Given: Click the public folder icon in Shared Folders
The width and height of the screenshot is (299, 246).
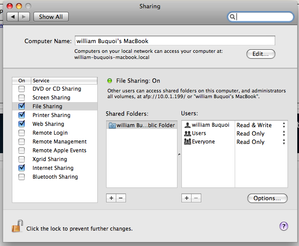Looking at the screenshot, I should coord(112,125).
